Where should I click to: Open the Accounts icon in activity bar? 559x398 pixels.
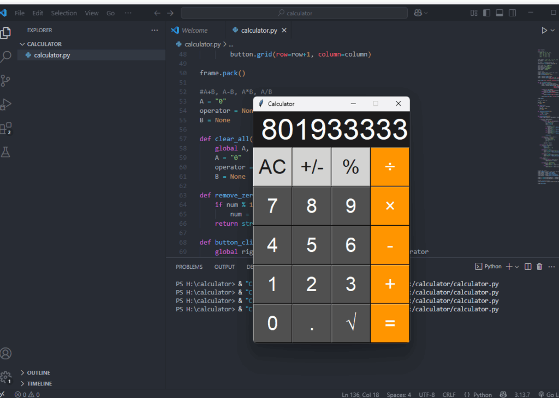[6, 353]
